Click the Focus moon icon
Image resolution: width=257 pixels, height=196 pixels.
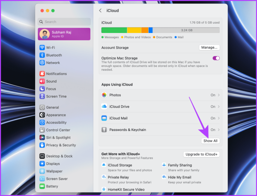[x=42, y=89]
